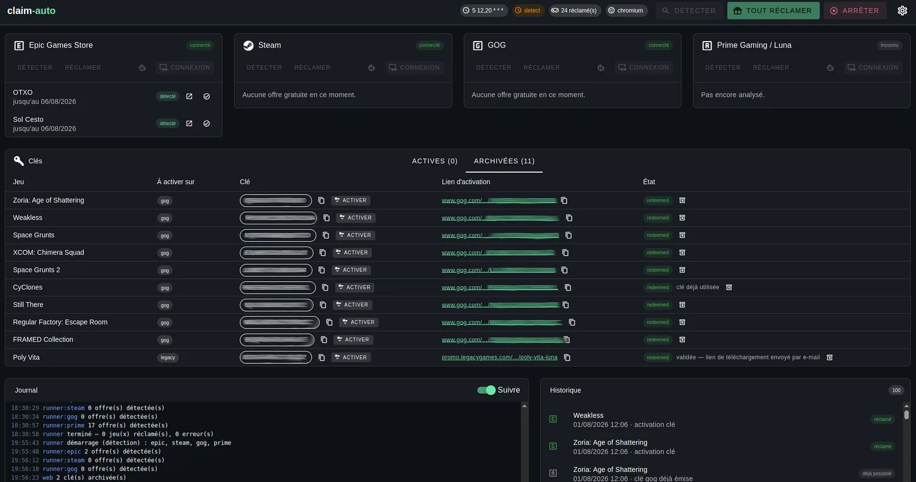Click the claim-auto logo title
This screenshot has height=482, width=916.
click(x=31, y=11)
